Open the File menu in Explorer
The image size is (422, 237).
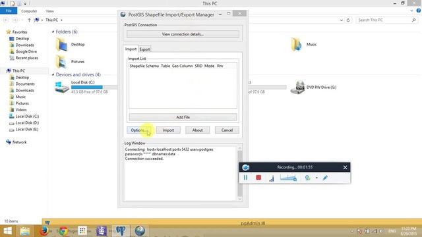coord(9,11)
